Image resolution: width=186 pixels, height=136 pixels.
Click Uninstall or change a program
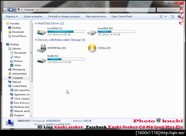[64, 16]
